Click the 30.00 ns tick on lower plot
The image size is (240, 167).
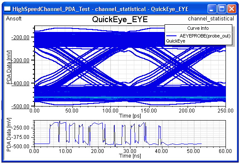pos(130,151)
